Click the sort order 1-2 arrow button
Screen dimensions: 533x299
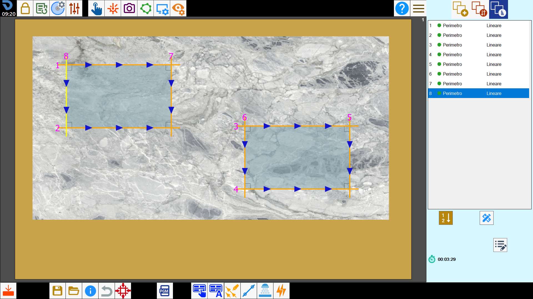446,218
